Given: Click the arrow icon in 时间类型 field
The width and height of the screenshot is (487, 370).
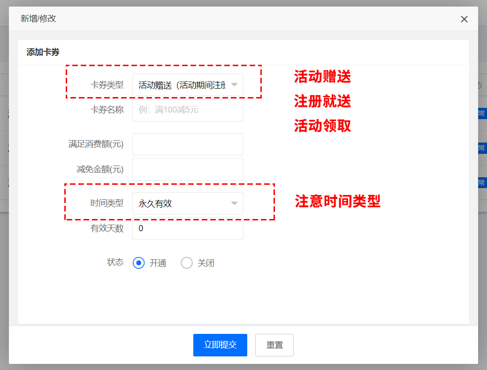Looking at the screenshot, I should (235, 204).
